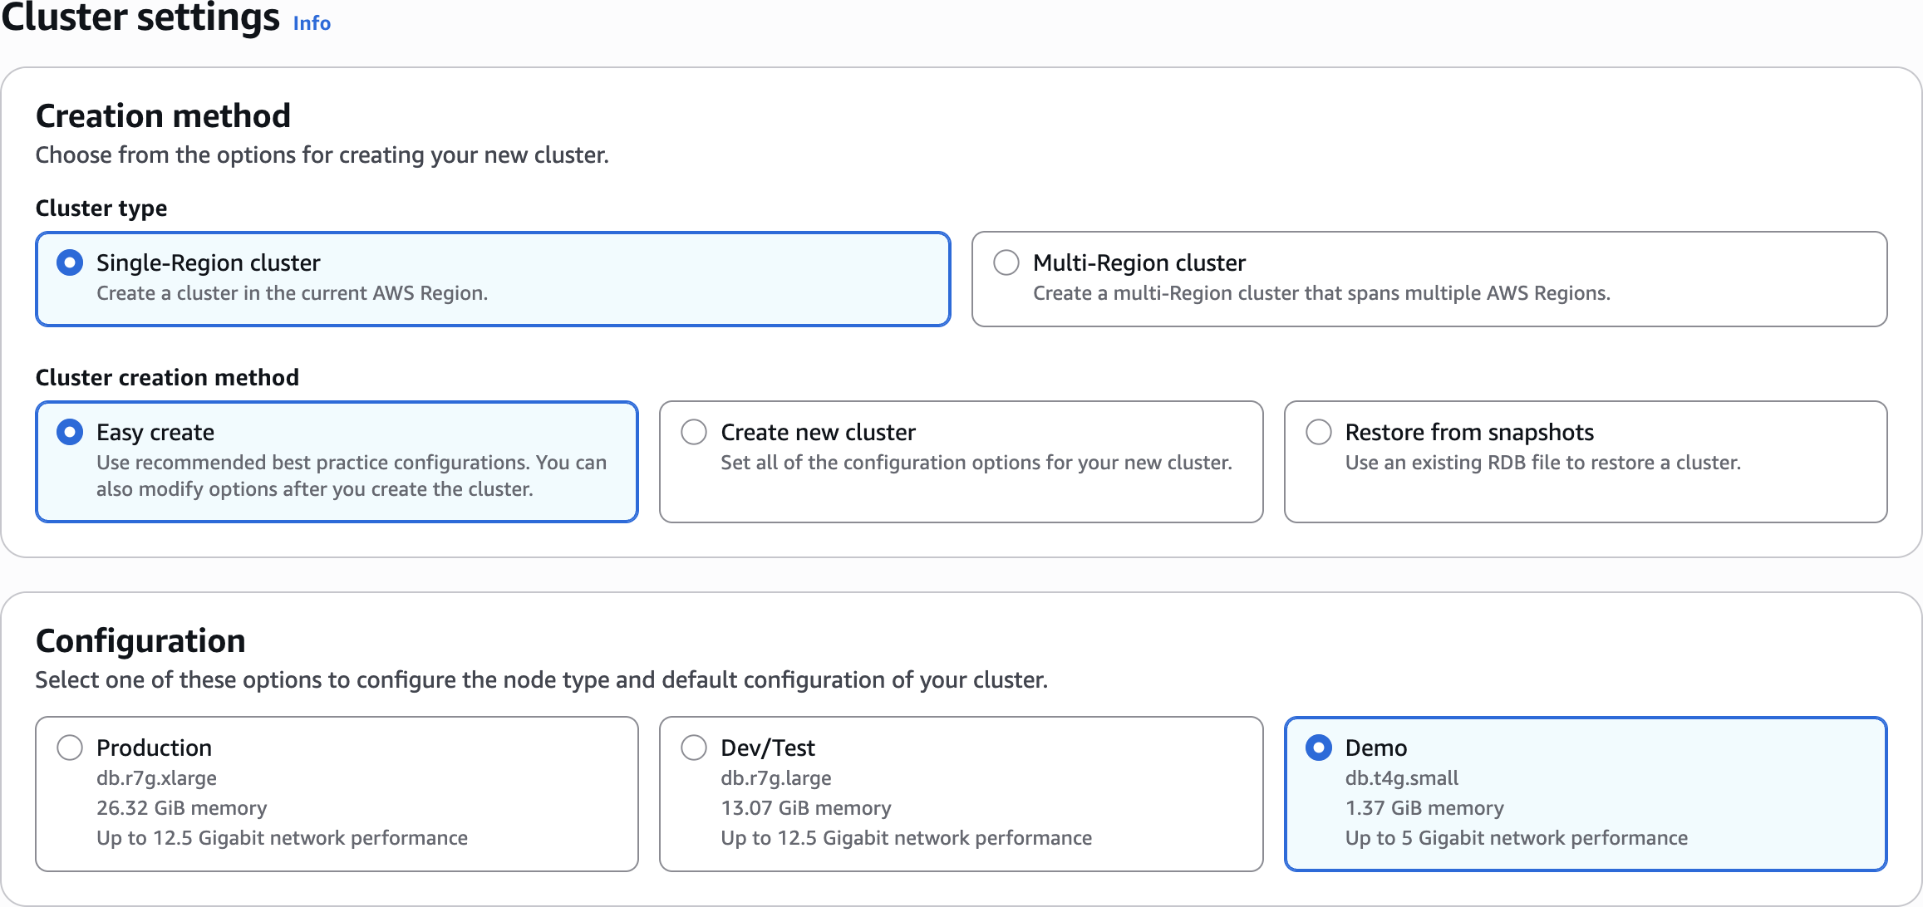
Task: Select the Demo configuration radio button
Action: click(1319, 748)
